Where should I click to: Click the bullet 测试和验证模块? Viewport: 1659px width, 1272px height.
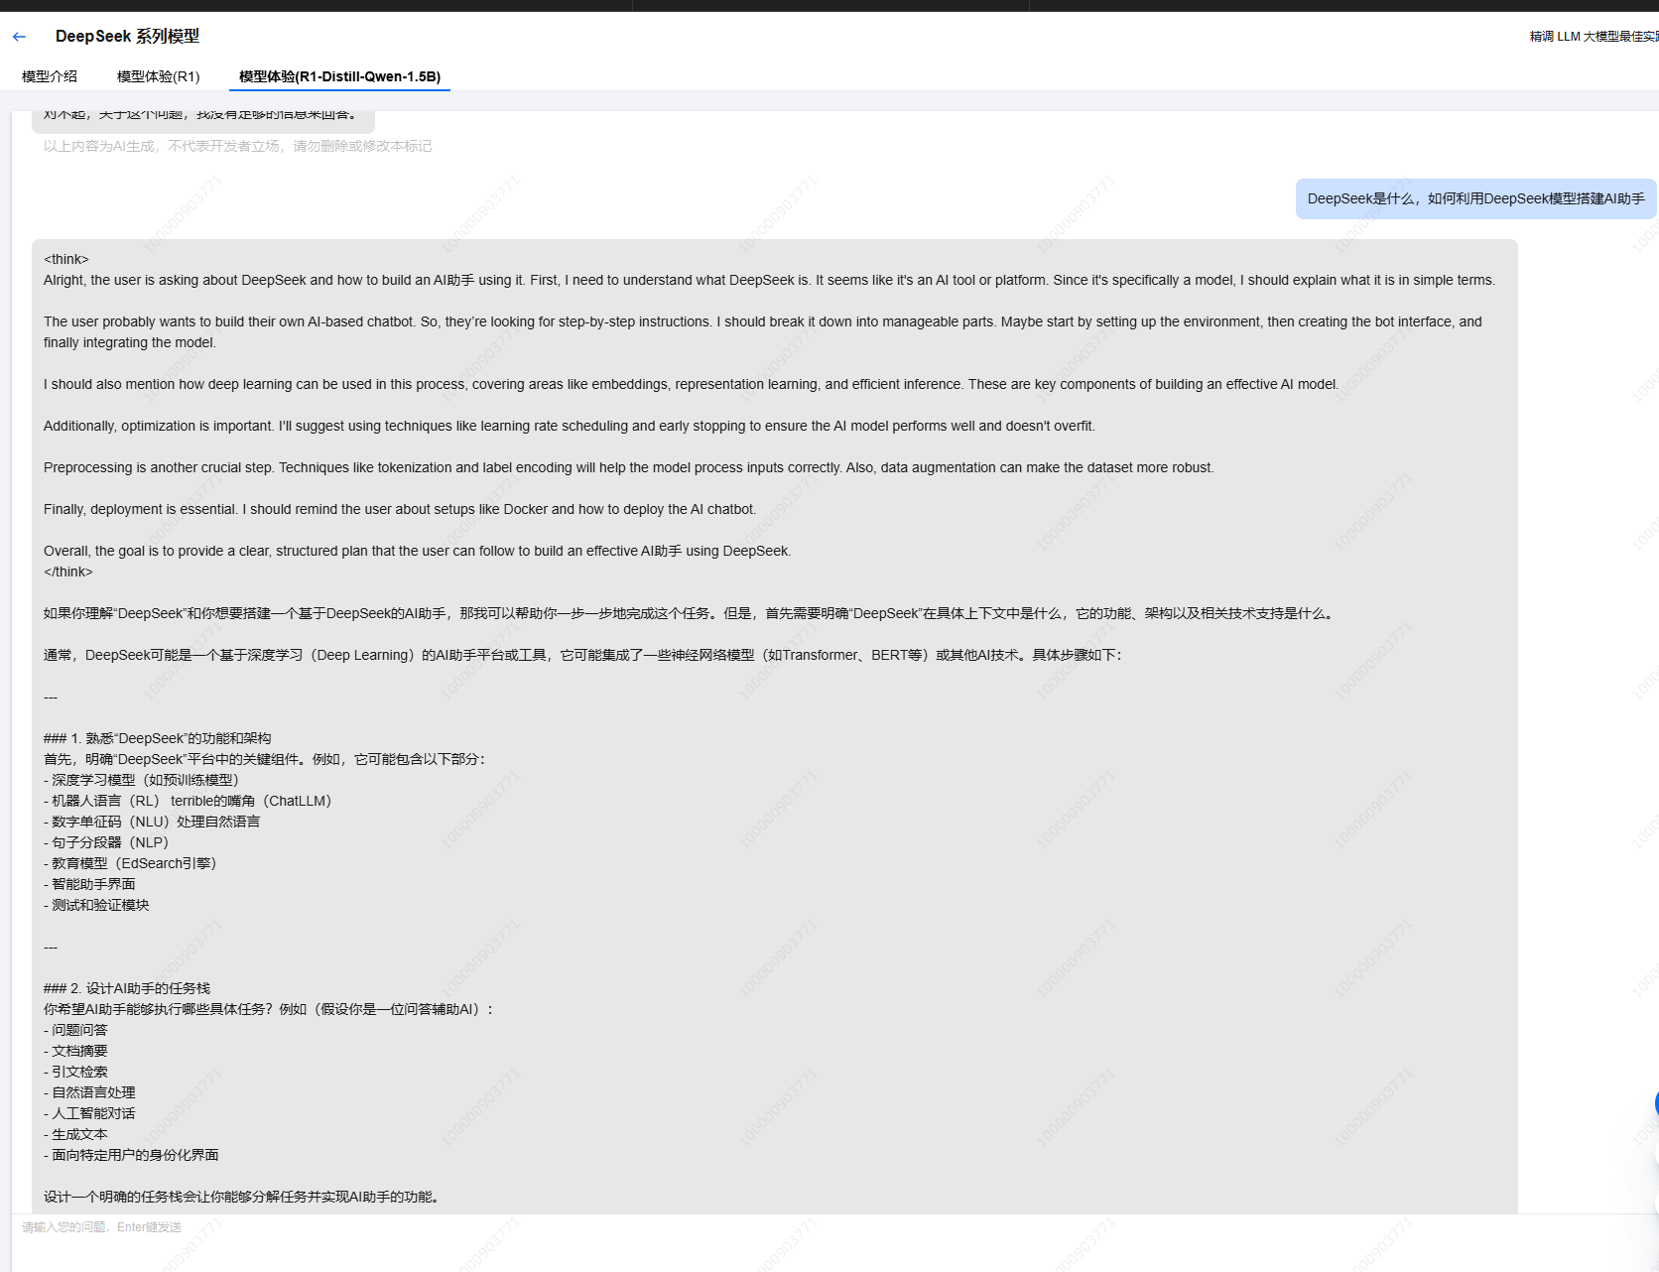tap(96, 905)
